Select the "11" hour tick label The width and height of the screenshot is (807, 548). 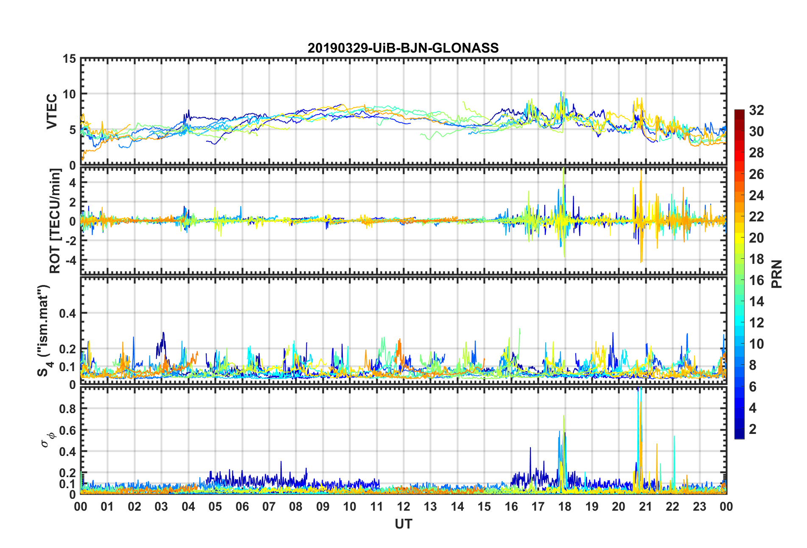pos(377,506)
